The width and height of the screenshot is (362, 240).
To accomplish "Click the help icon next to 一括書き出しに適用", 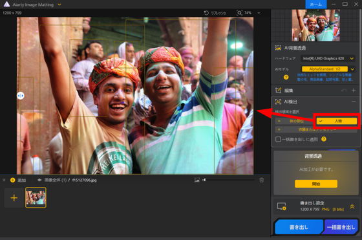I will 324,139.
